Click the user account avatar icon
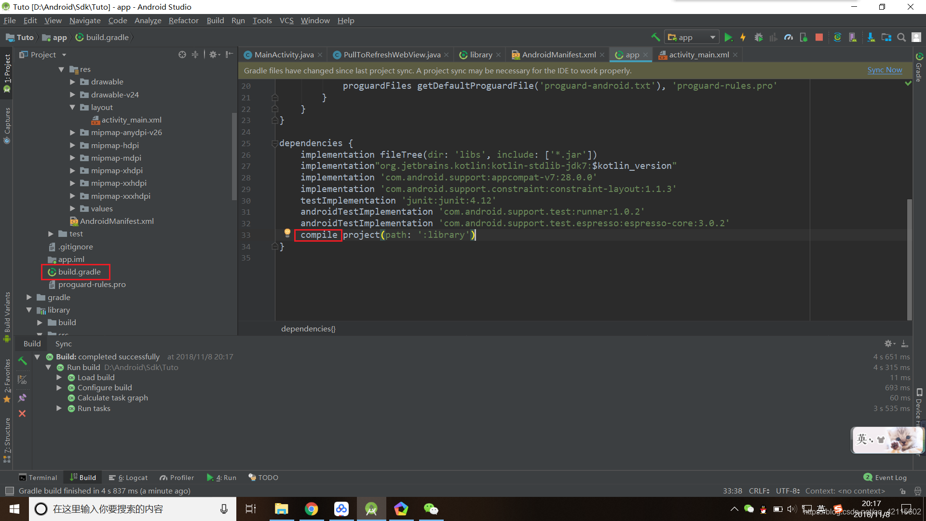 [917, 37]
